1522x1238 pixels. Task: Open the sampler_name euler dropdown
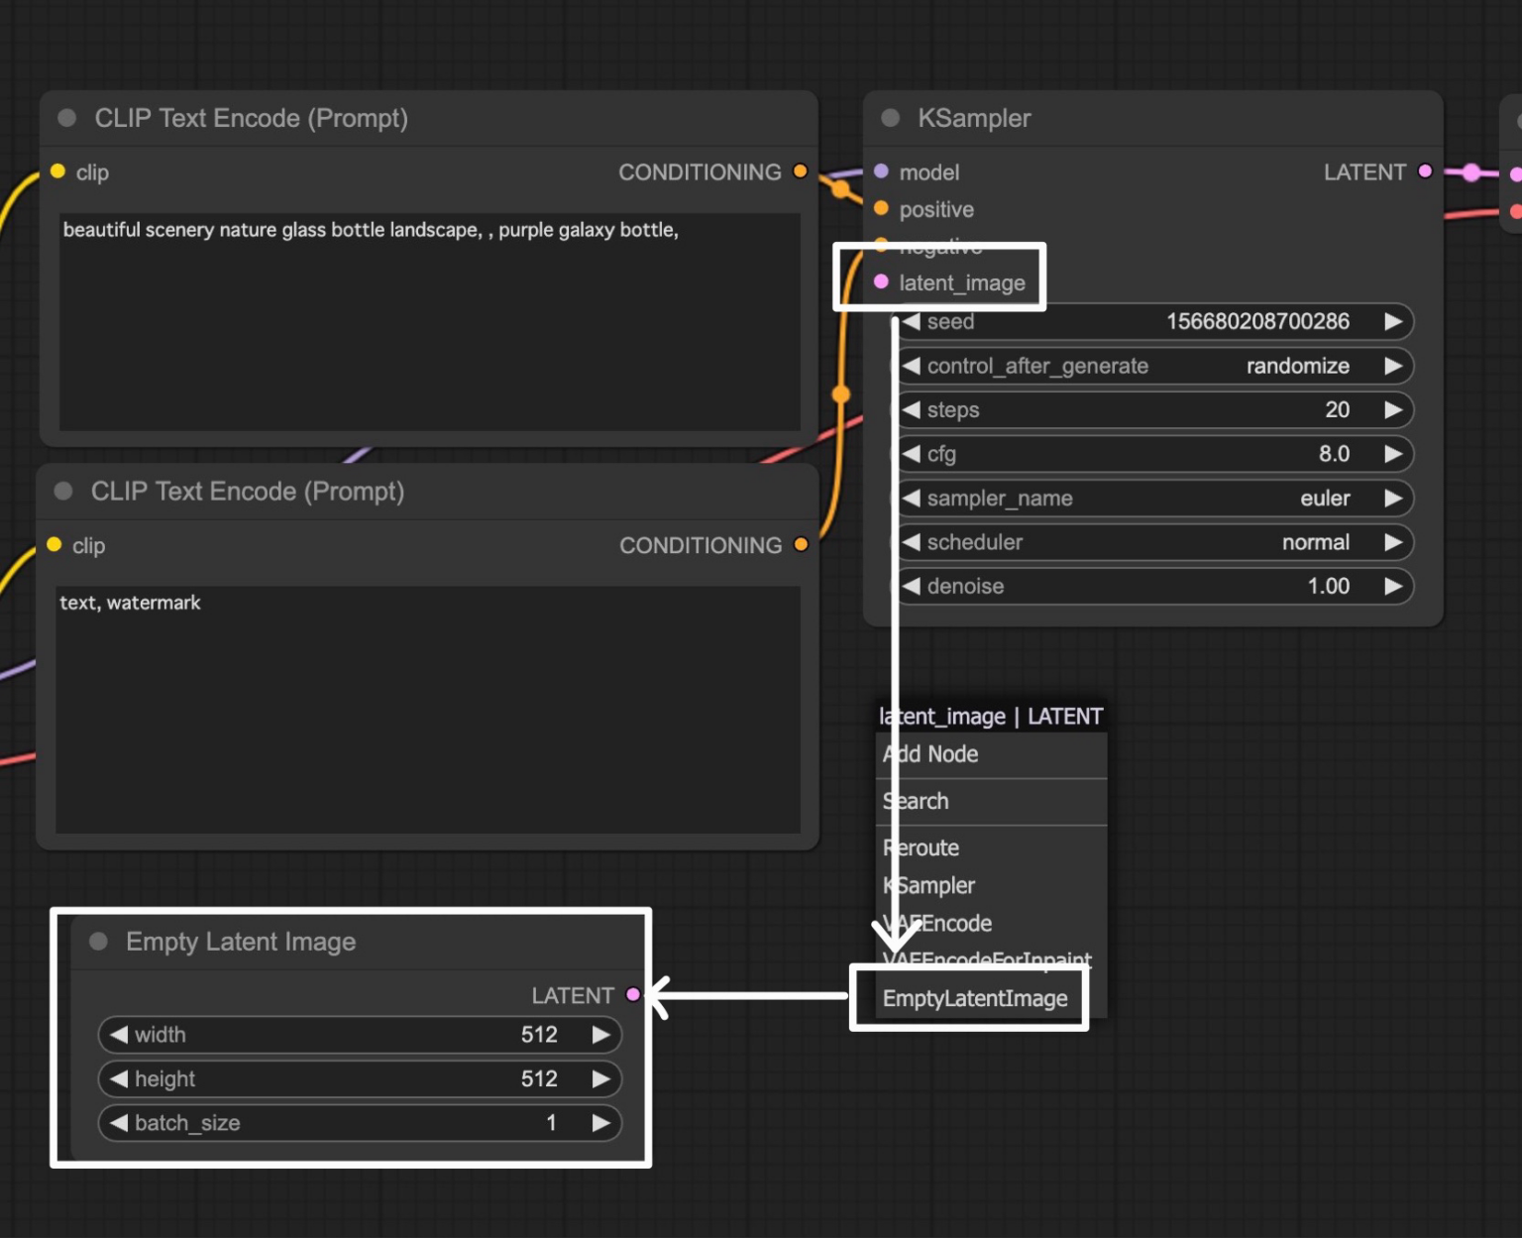pyautogui.click(x=1154, y=498)
